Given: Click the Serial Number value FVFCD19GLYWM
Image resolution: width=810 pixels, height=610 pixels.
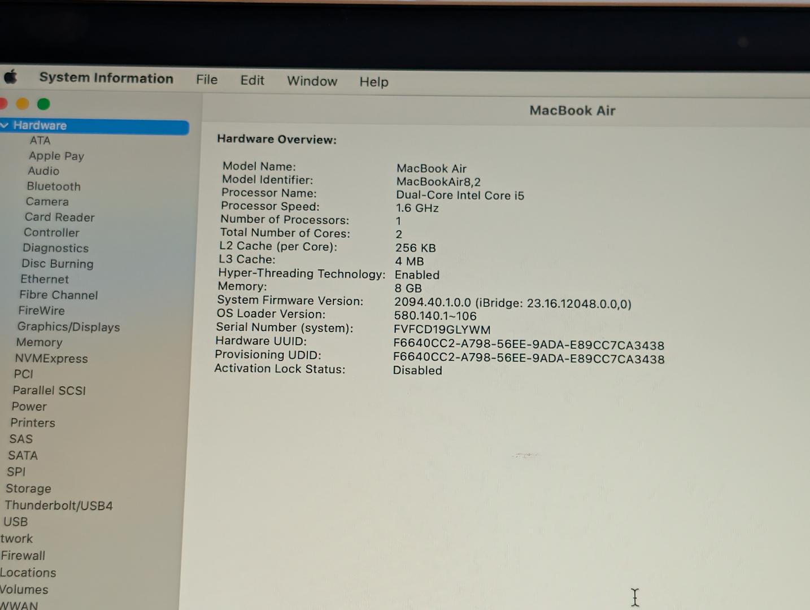Looking at the screenshot, I should pos(442,330).
